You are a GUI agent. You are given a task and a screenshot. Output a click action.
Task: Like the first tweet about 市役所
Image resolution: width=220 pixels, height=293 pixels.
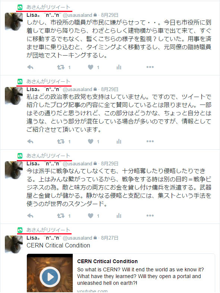pyautogui.click(x=91, y=67)
